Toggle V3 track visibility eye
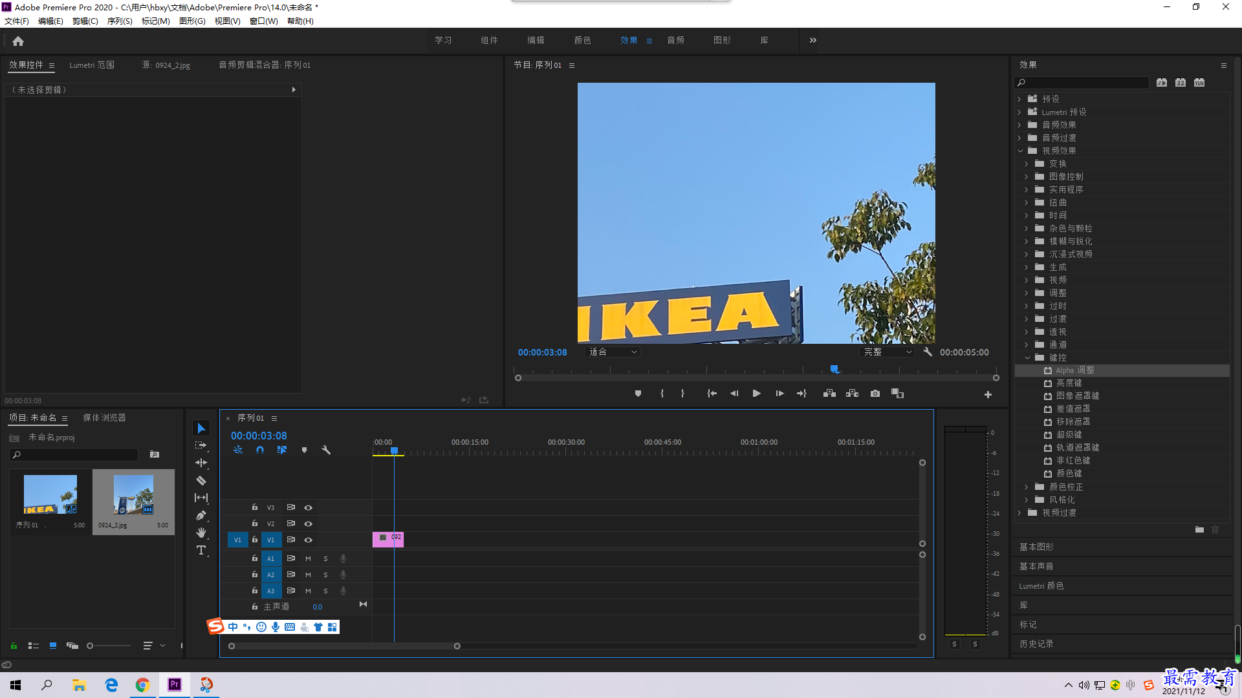The height and width of the screenshot is (698, 1242). (309, 508)
